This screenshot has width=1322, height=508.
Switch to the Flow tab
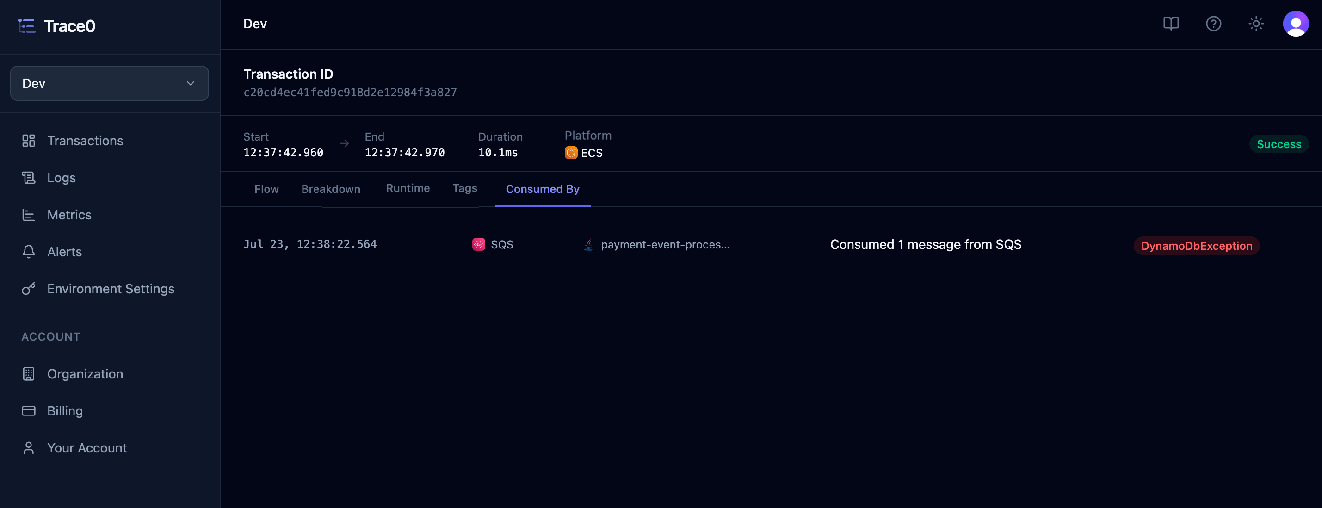click(x=266, y=189)
